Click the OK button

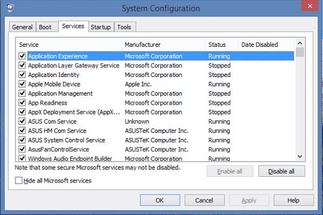[159, 200]
